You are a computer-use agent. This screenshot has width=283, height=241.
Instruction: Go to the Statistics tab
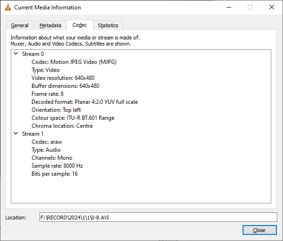(x=108, y=25)
